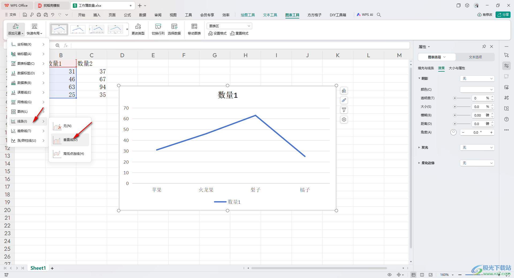The height and width of the screenshot is (278, 514).
Task: Switch to the Chart Tools ribbon tab
Action: pyautogui.click(x=292, y=15)
